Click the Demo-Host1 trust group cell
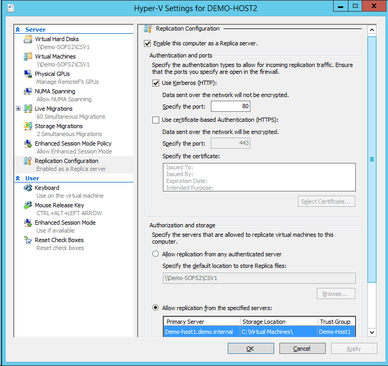Viewport: 388px width, 366px height. (x=336, y=332)
